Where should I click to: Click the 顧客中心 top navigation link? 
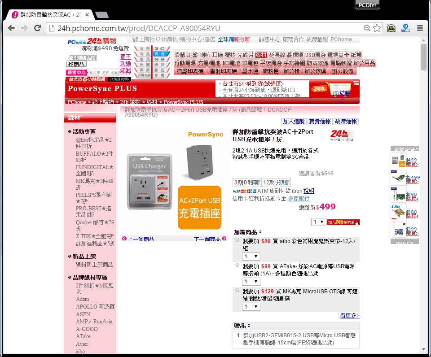coord(270,39)
